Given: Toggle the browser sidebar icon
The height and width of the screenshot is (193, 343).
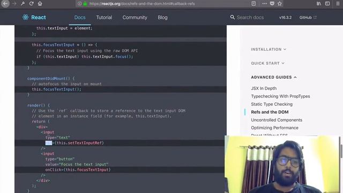Looking at the screenshot, I should click(327, 4).
